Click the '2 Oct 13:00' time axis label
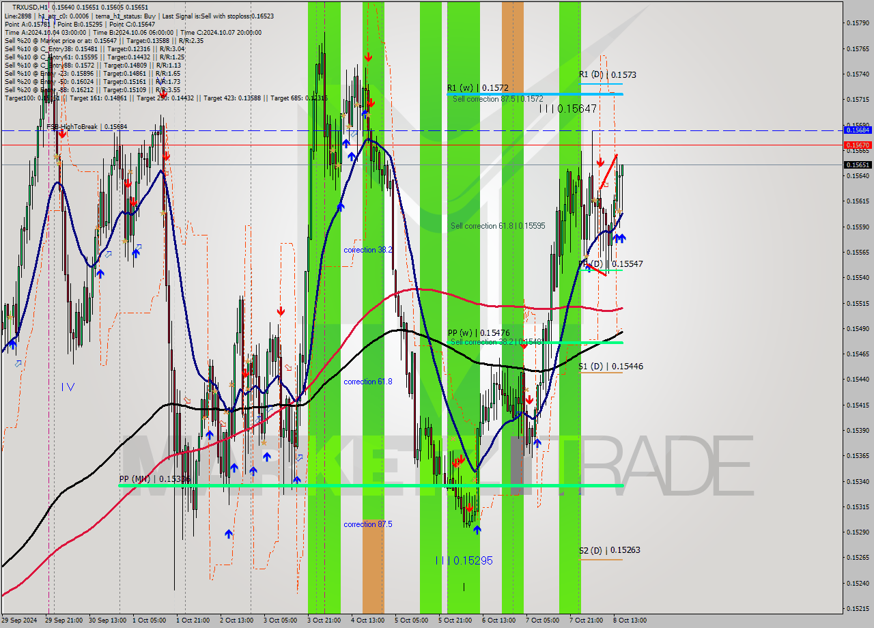 pos(237,620)
